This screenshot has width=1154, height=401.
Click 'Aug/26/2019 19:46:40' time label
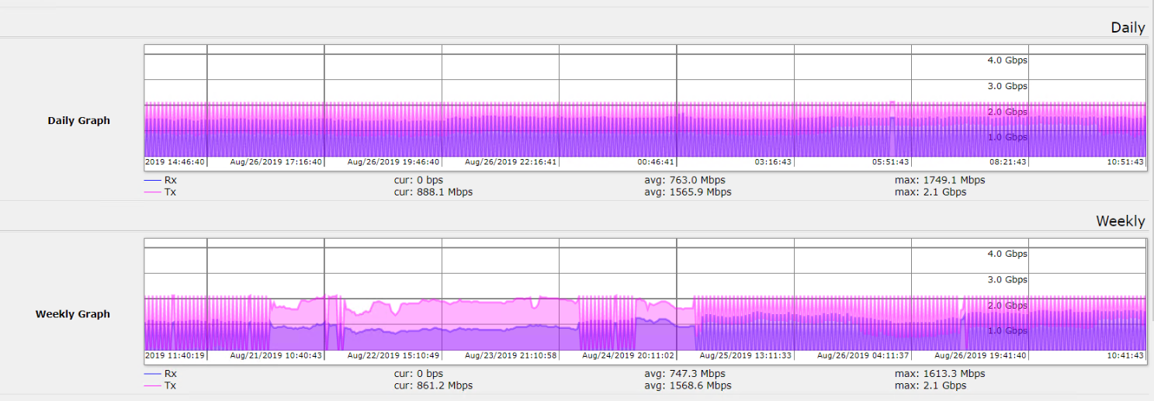pyautogui.click(x=393, y=162)
